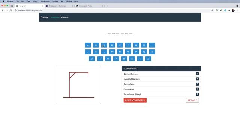Select the Games Won scoreboard row
Image resolution: width=240 pixels, height=135 pixels.
161,84
